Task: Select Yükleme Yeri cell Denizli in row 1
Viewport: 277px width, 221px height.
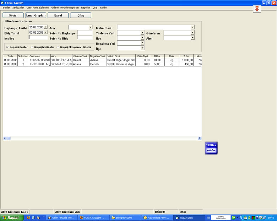Action: (x=81, y=60)
